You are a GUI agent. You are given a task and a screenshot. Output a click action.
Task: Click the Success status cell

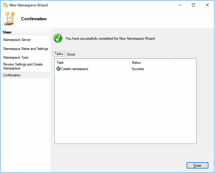click(x=138, y=69)
